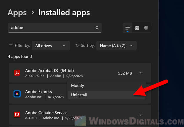Click version 21.001.20135 text

coord(35,76)
